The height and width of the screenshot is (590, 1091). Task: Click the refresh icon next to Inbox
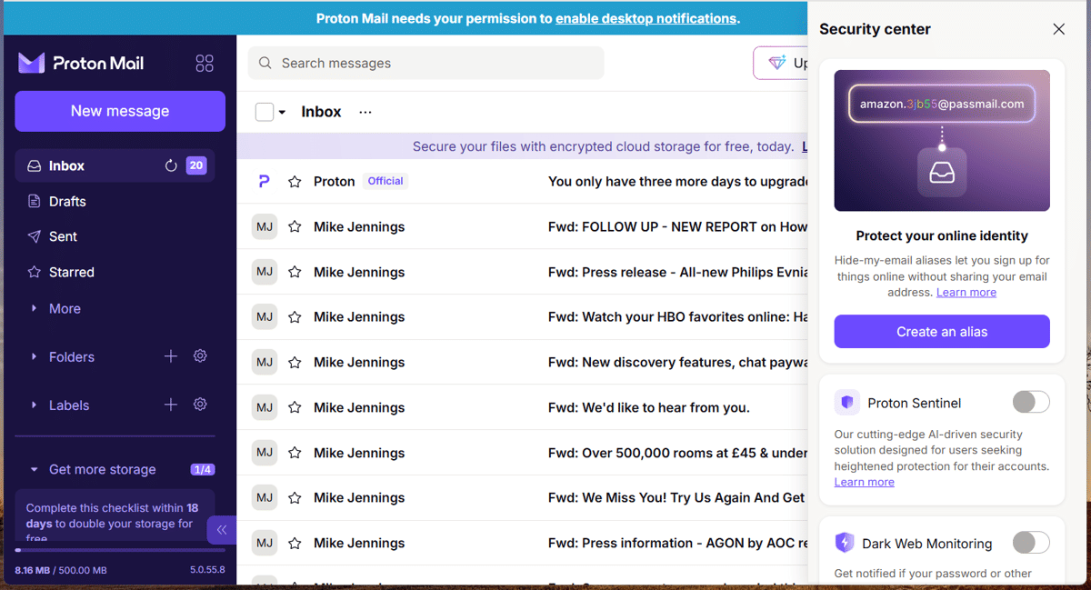pyautogui.click(x=171, y=165)
